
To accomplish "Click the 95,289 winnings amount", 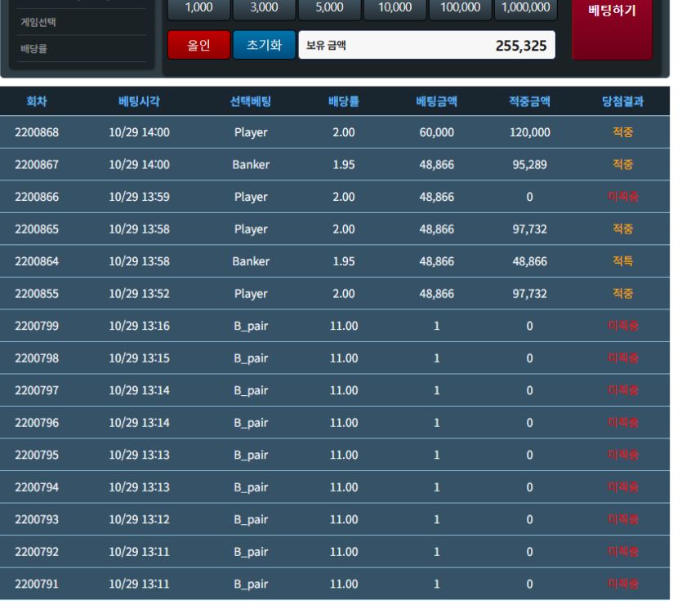I will [x=530, y=164].
